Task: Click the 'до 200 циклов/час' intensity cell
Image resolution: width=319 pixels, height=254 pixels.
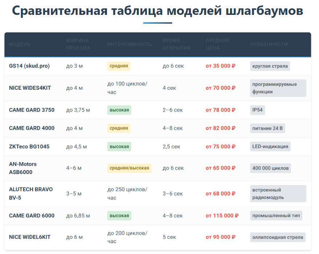Action: 128,237
